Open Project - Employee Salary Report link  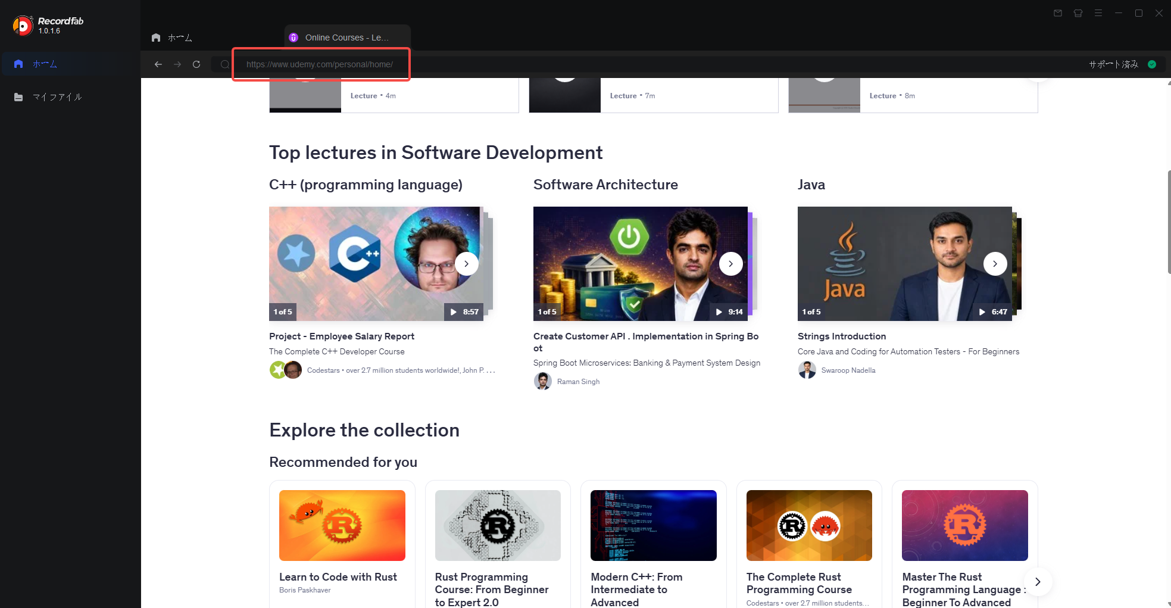click(342, 336)
